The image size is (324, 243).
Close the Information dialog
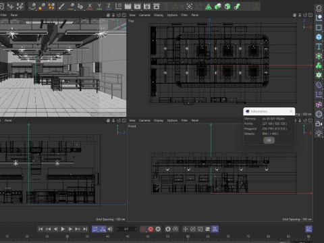click(291, 111)
